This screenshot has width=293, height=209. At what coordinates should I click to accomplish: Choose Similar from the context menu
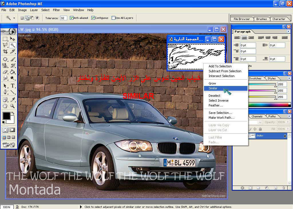click(226, 89)
